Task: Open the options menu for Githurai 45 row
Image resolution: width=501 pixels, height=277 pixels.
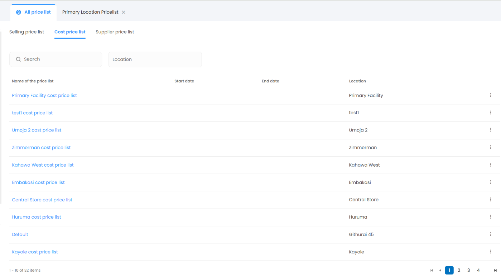Action: pos(490,234)
